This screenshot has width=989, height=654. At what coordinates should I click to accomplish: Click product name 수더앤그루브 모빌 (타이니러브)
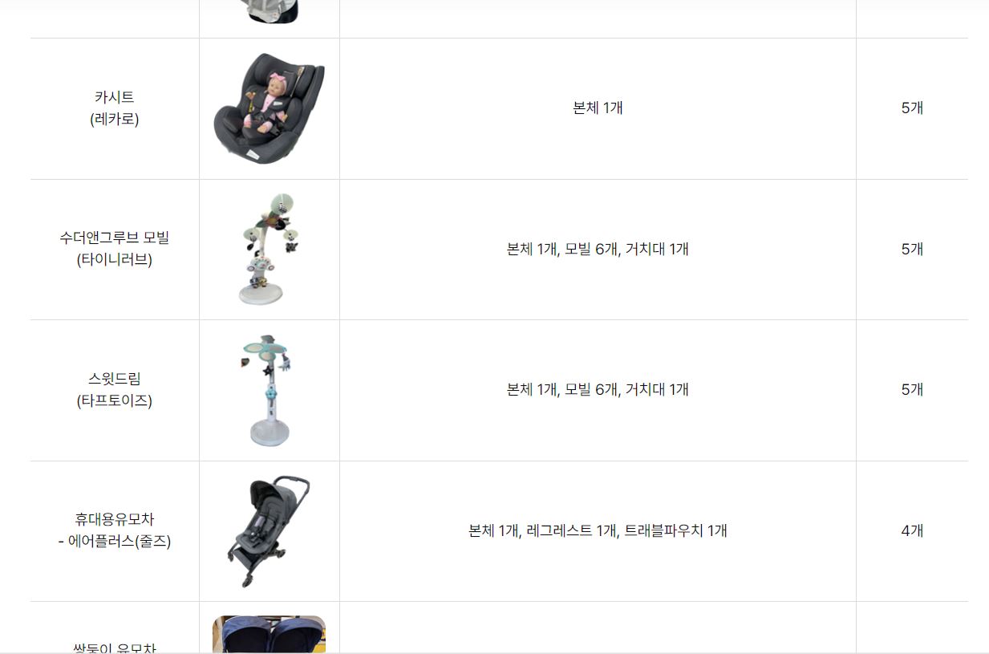tap(115, 249)
